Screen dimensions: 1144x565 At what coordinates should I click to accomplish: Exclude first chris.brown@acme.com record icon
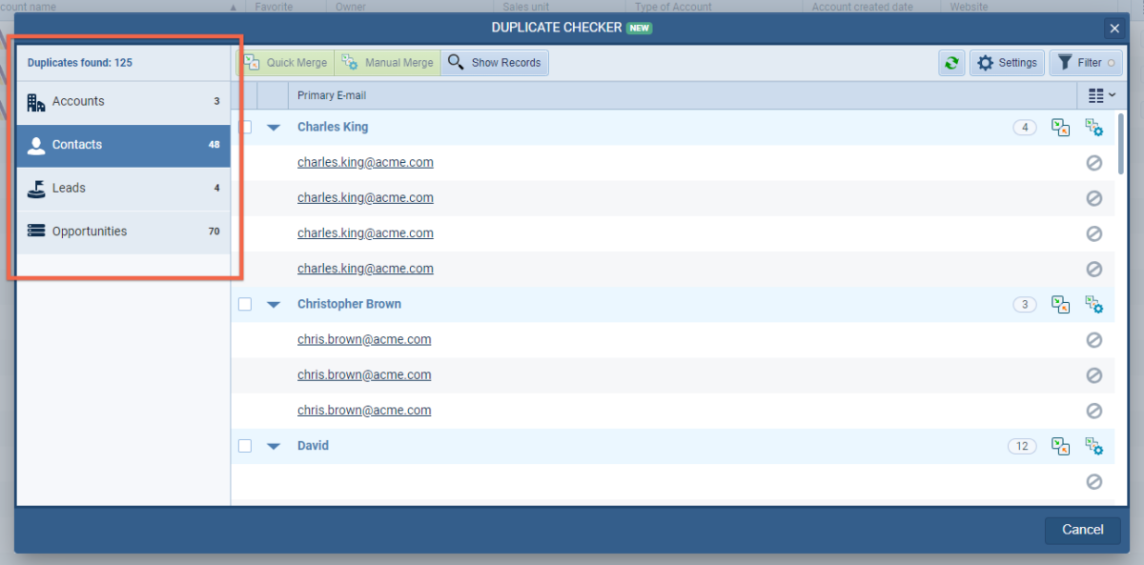(1094, 340)
